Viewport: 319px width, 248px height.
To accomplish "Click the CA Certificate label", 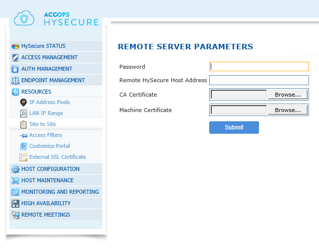I will [x=138, y=95].
